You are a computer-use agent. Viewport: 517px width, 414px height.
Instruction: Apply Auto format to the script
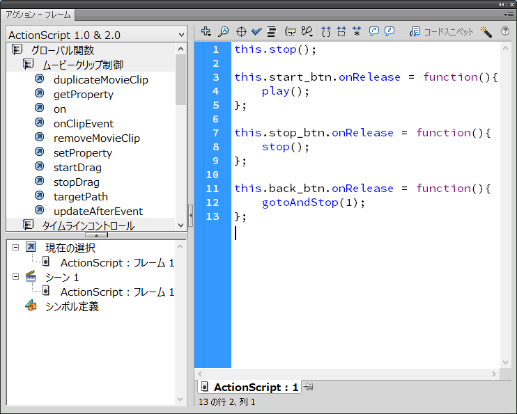tap(272, 31)
